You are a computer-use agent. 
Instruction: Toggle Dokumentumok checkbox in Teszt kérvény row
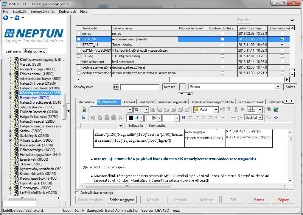coord(282,45)
